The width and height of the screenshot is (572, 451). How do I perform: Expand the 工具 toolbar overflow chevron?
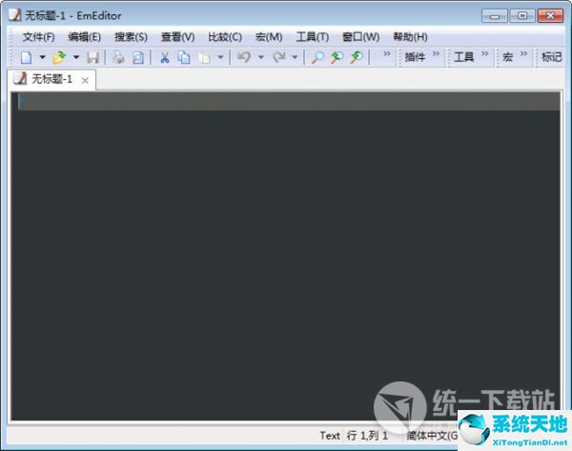click(484, 54)
